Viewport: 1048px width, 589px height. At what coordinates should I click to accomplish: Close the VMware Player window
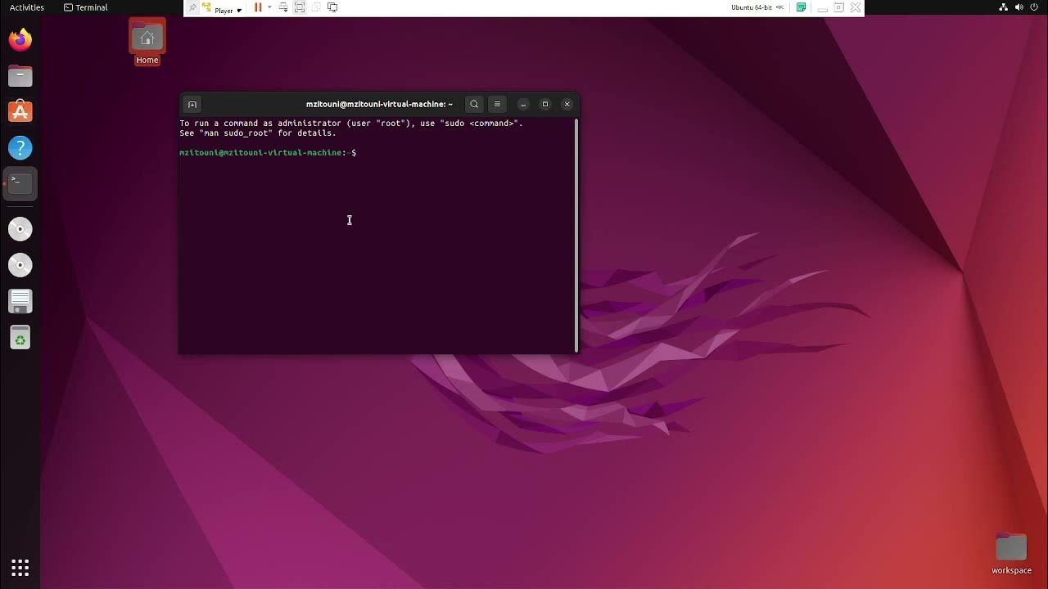(x=856, y=7)
